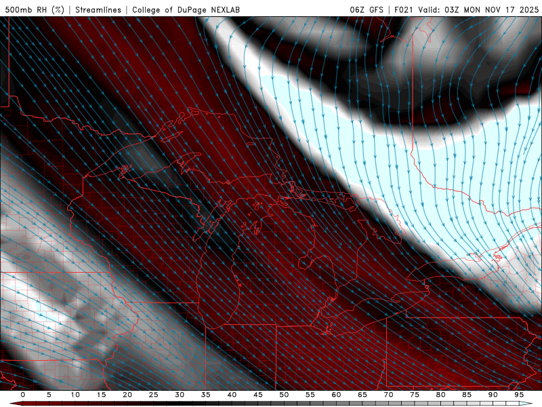Click the "85" color scale label
This screenshot has height=407, width=542.
point(467,395)
